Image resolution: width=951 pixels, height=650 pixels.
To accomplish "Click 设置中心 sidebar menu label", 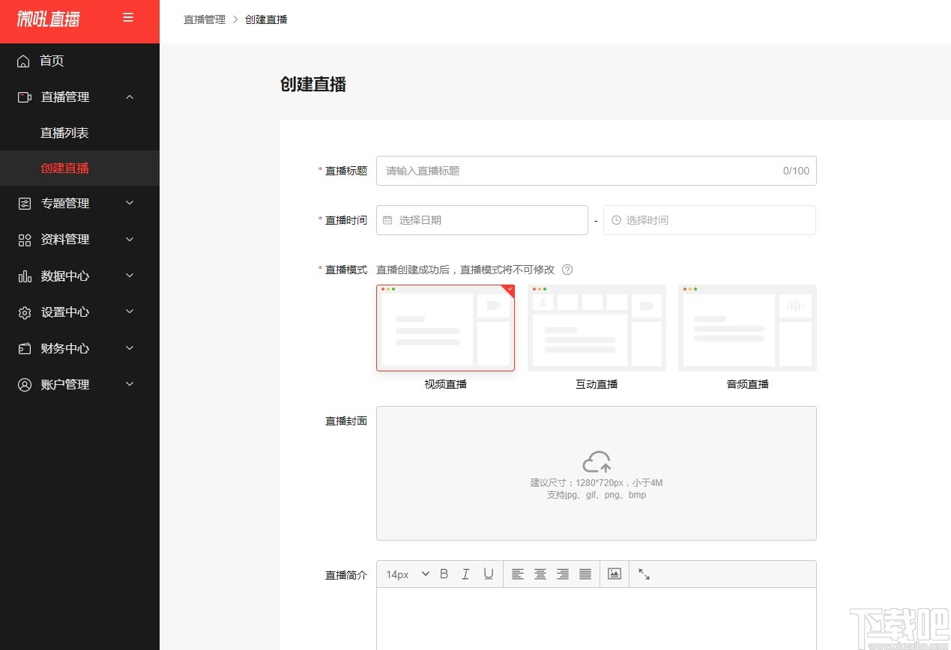I will tap(65, 312).
